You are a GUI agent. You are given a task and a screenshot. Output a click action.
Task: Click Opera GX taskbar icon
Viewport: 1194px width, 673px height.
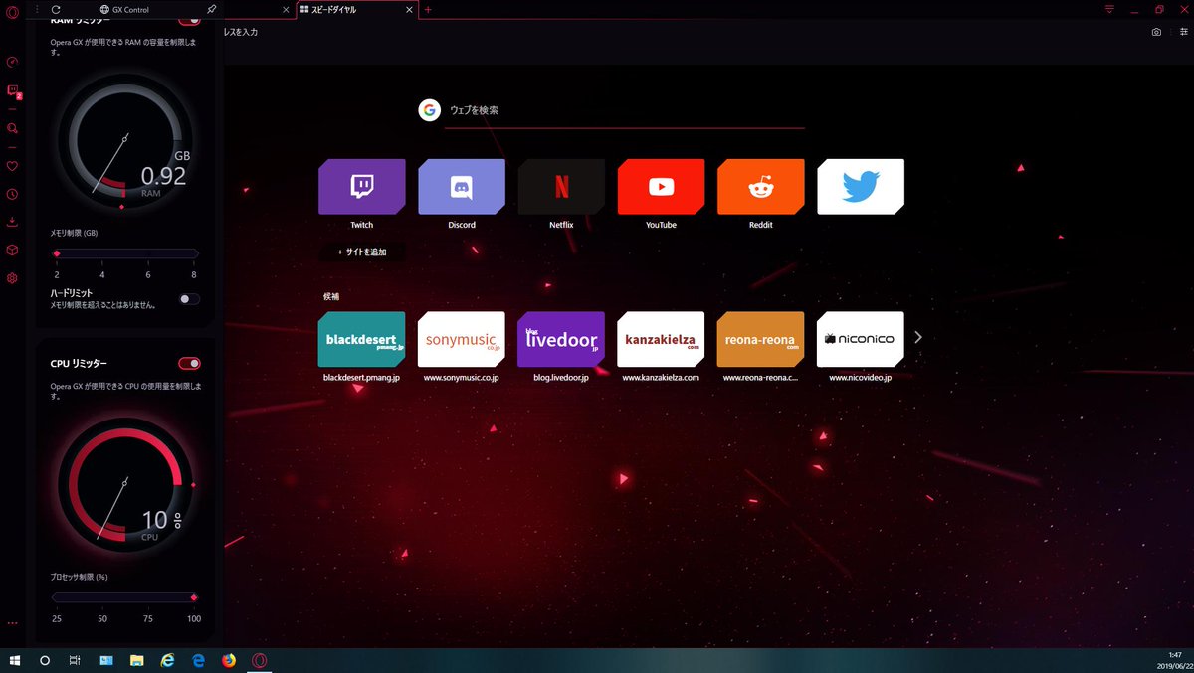259,660
